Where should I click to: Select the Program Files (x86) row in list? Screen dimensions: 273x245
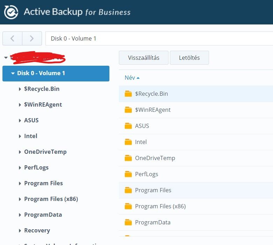point(196,206)
